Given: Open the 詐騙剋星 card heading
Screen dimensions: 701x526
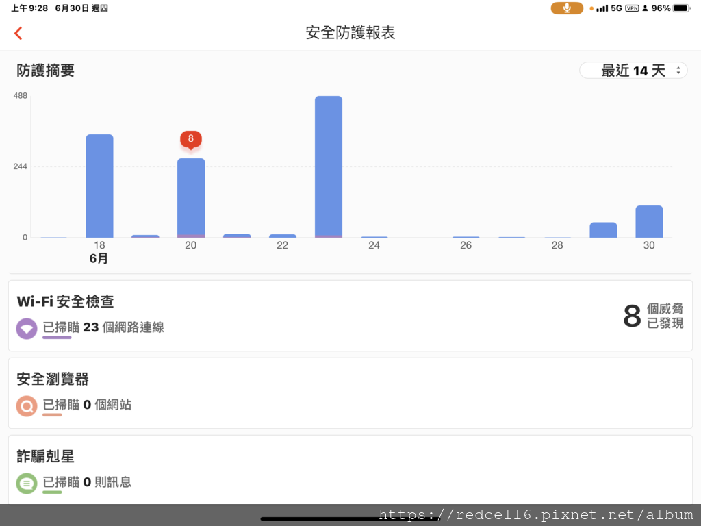Looking at the screenshot, I should coord(46,456).
